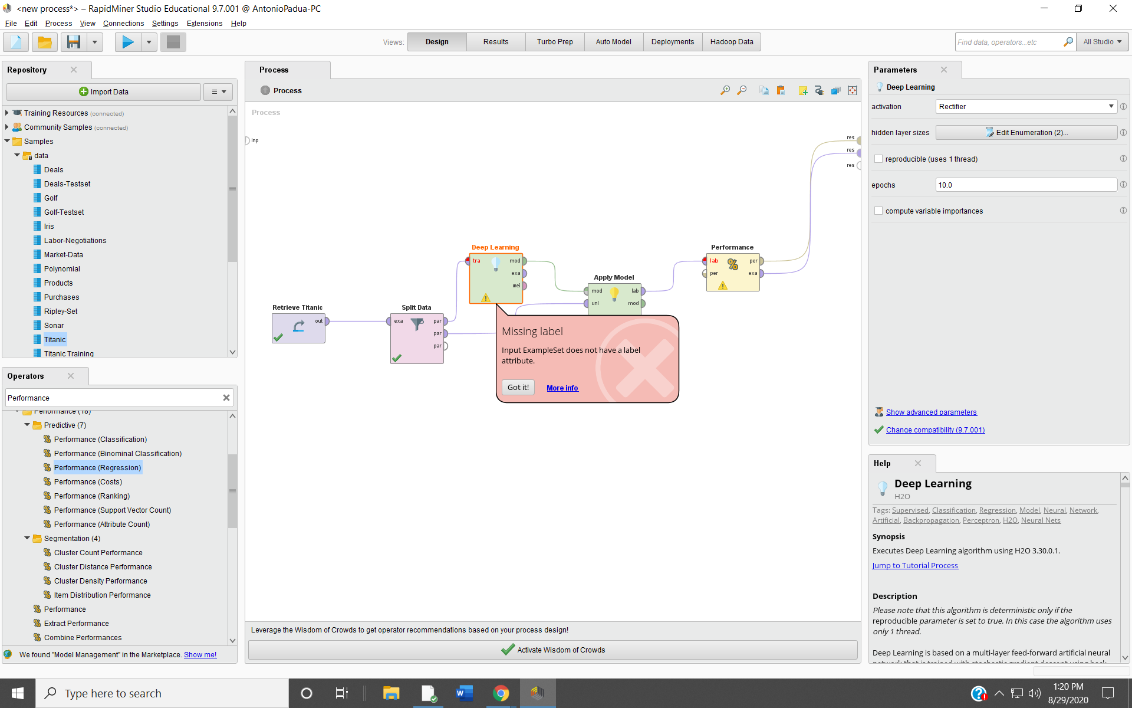Image resolution: width=1132 pixels, height=708 pixels.
Task: Open a process using the folder icon
Action: click(x=45, y=42)
